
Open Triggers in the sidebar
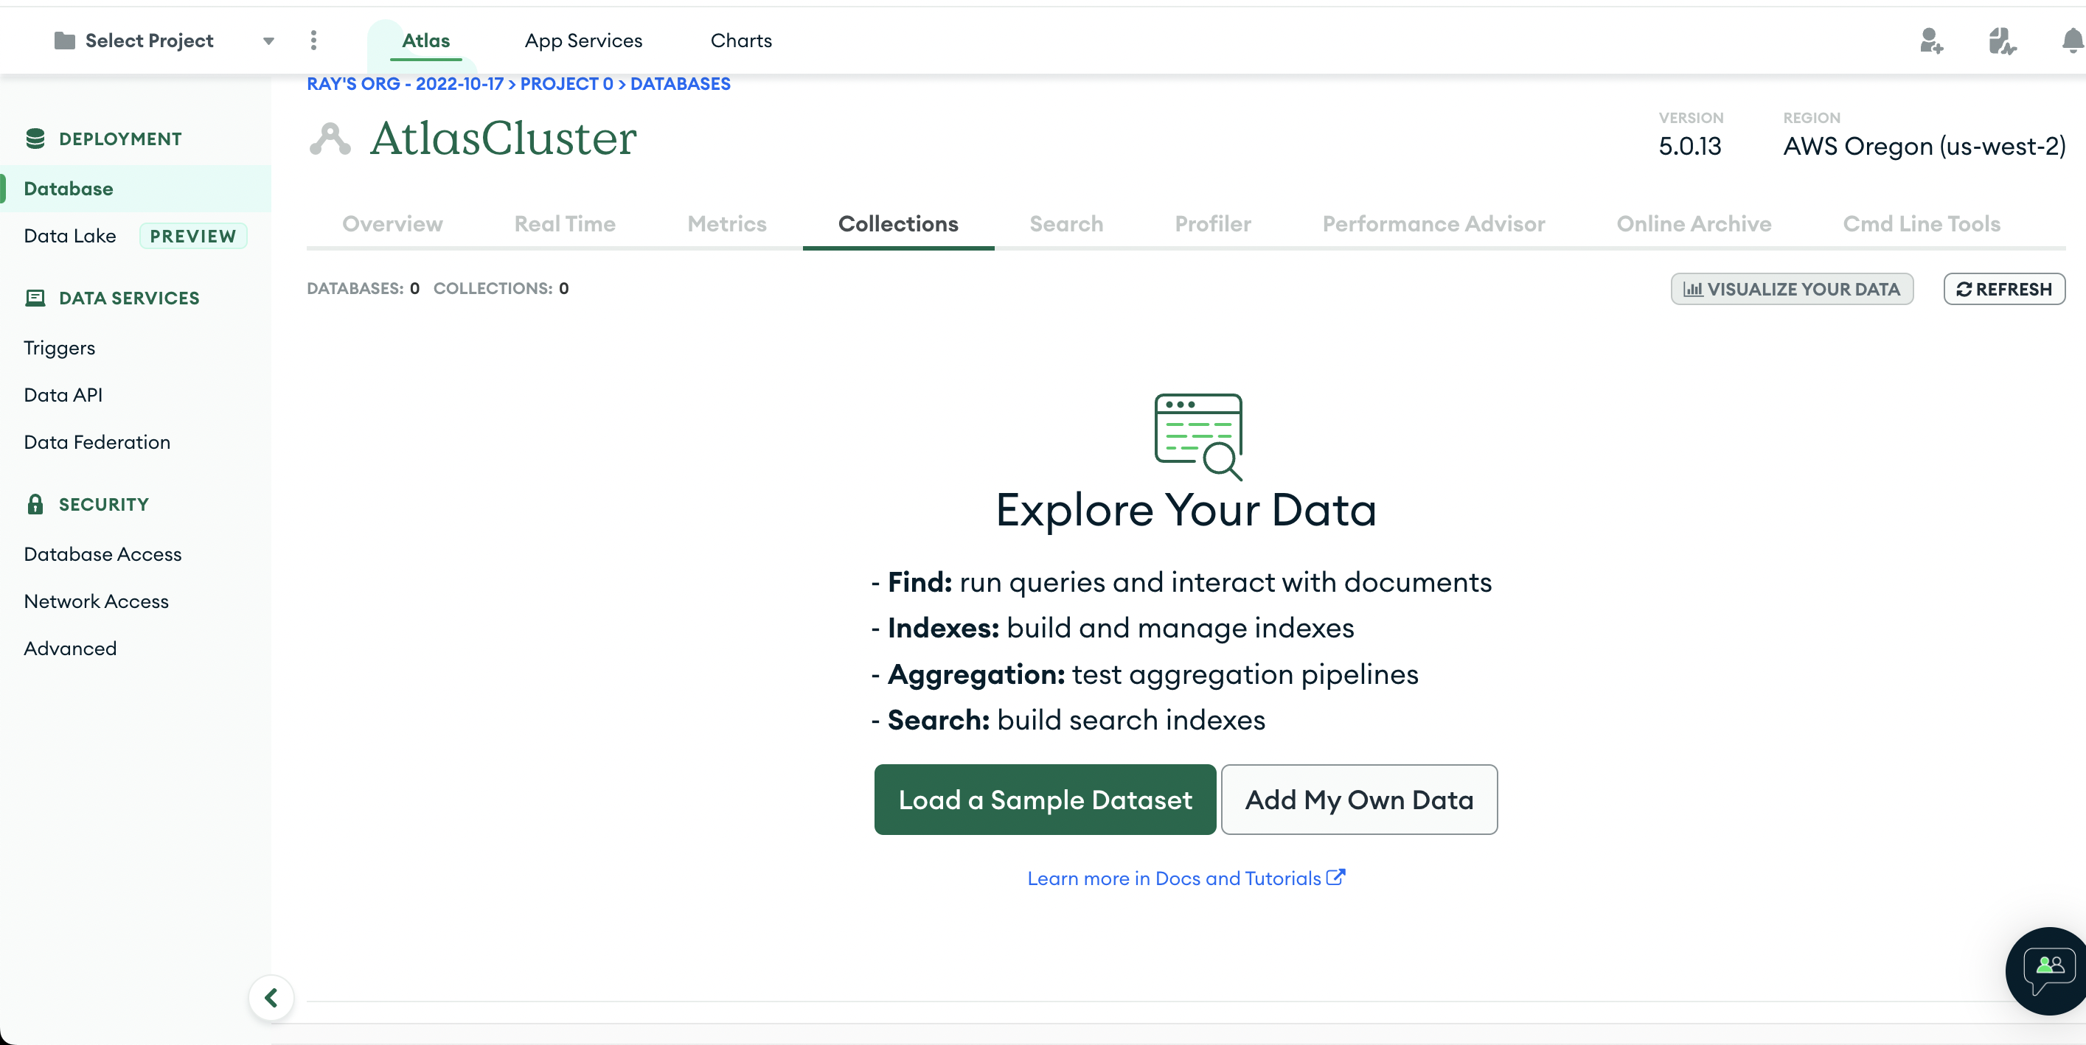[x=59, y=348]
